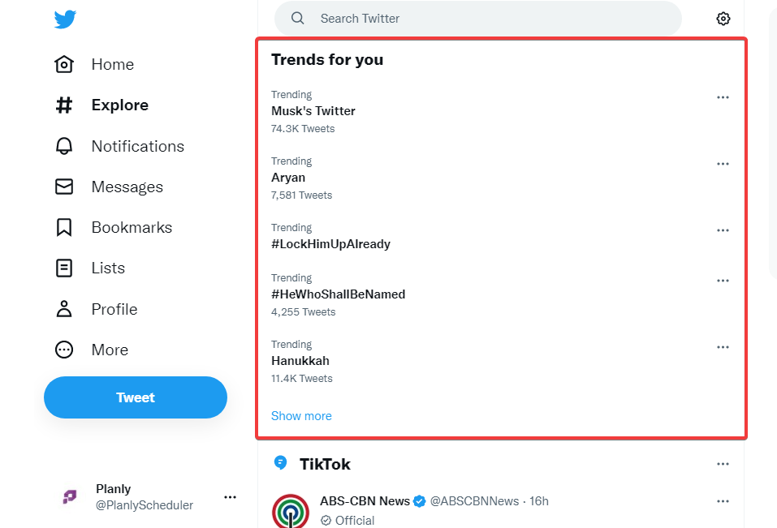The height and width of the screenshot is (528, 777).
Task: Click into the Search Twitter field
Action: [x=487, y=19]
